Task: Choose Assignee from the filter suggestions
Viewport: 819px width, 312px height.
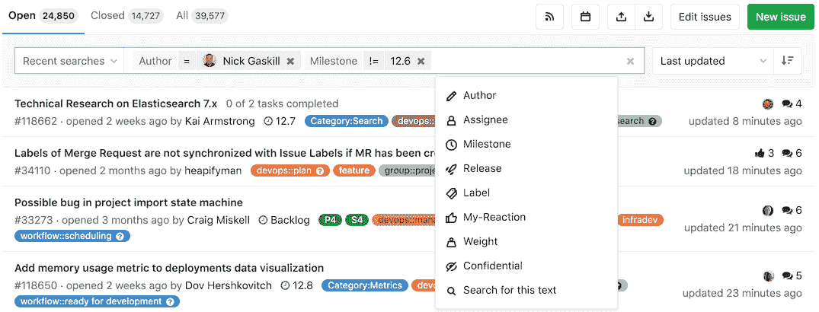Action: point(485,119)
